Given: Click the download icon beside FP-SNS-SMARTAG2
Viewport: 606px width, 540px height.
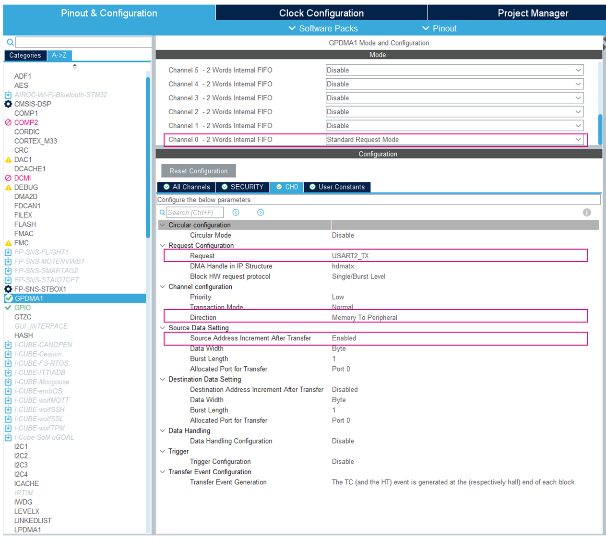Looking at the screenshot, I should click(8, 270).
